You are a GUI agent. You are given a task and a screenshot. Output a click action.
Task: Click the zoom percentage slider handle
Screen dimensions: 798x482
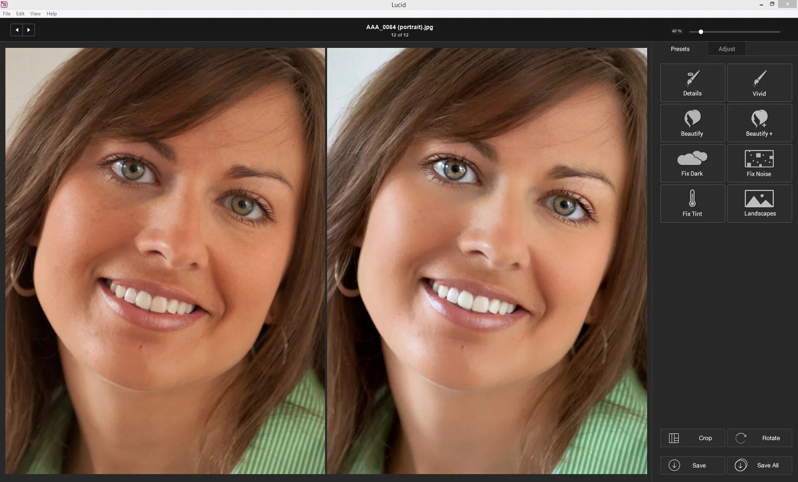coord(701,32)
